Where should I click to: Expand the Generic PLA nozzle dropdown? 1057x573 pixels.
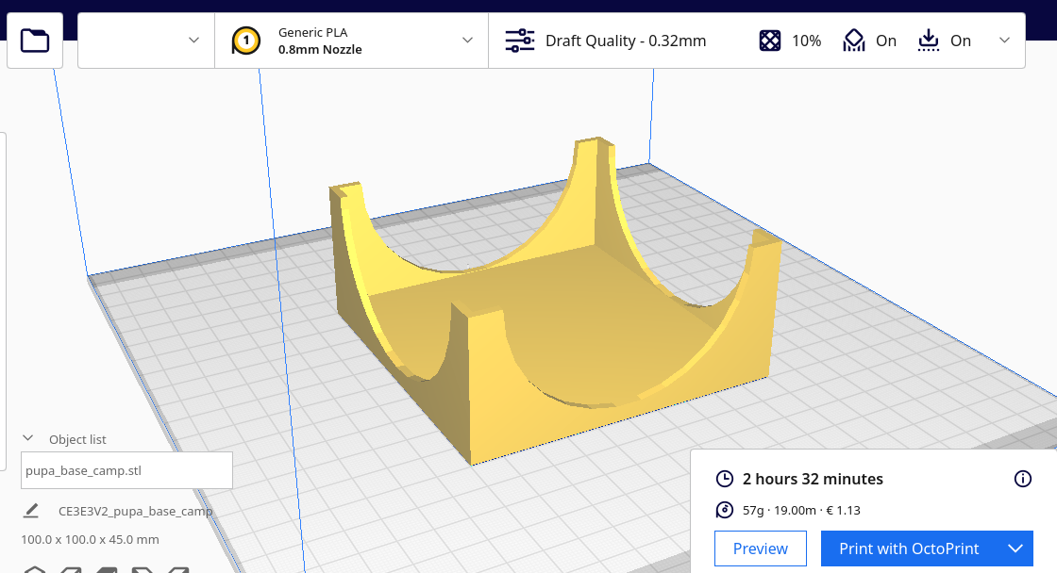(466, 41)
